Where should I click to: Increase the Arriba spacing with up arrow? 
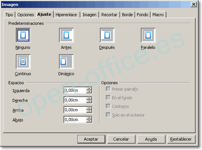point(89,108)
